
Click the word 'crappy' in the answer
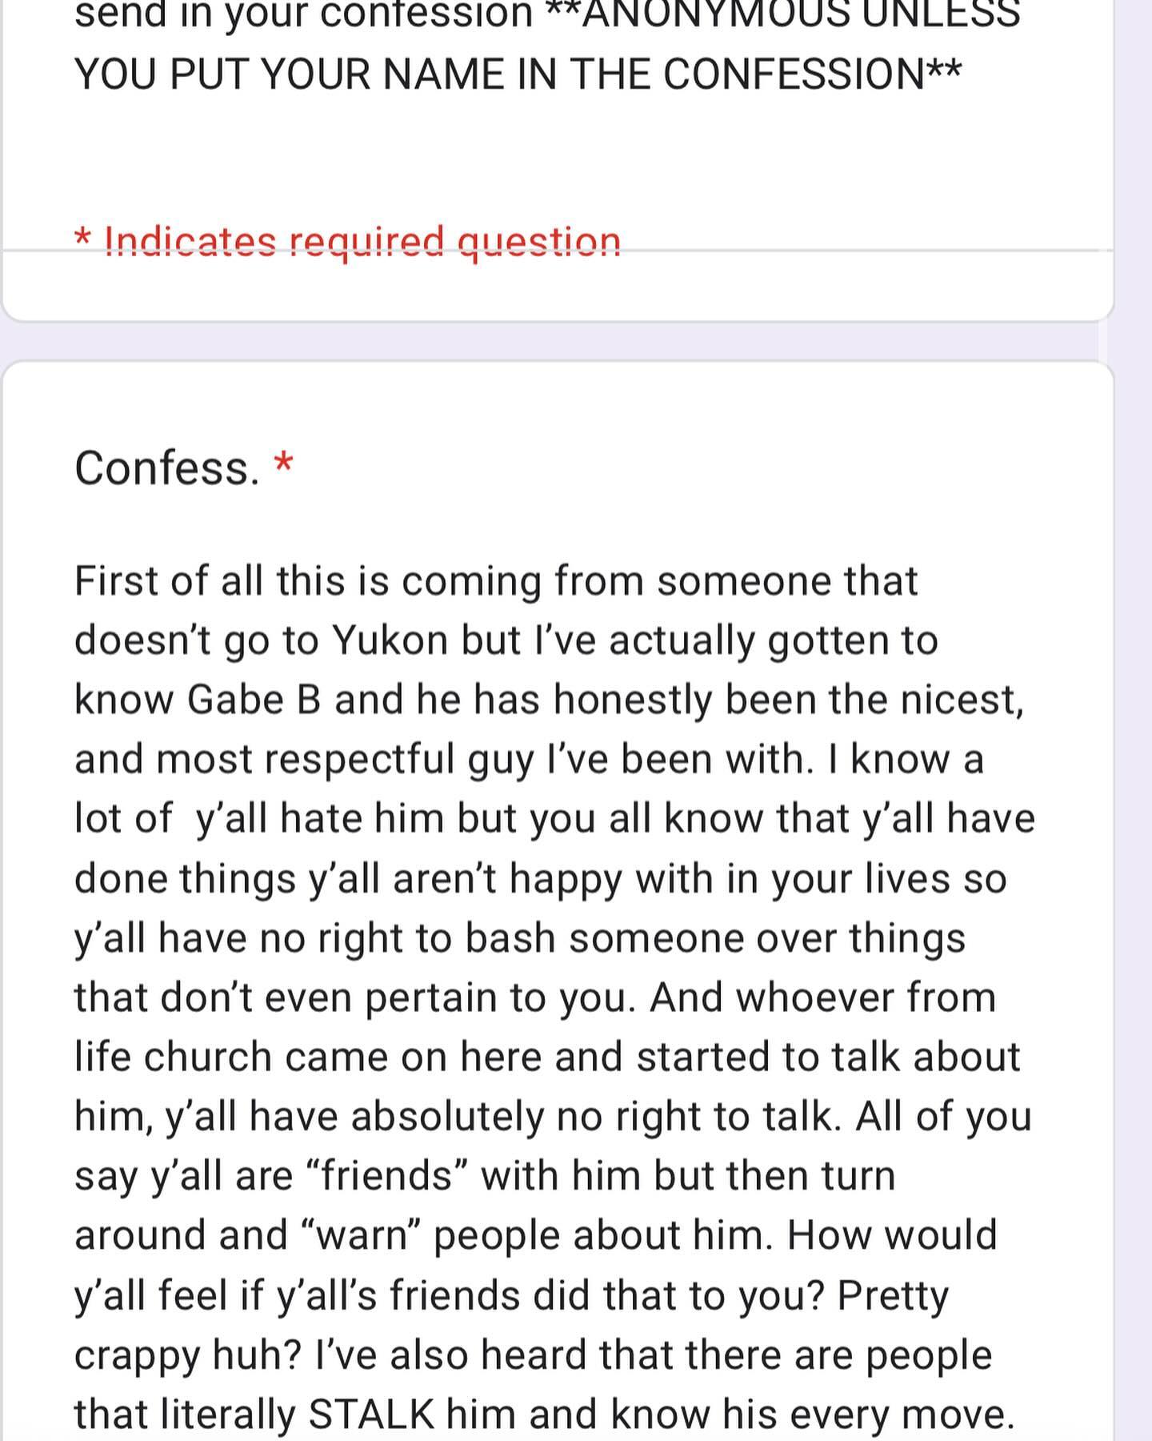tap(135, 1355)
